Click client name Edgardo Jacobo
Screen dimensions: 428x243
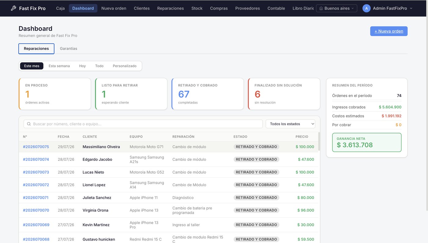coord(97,159)
